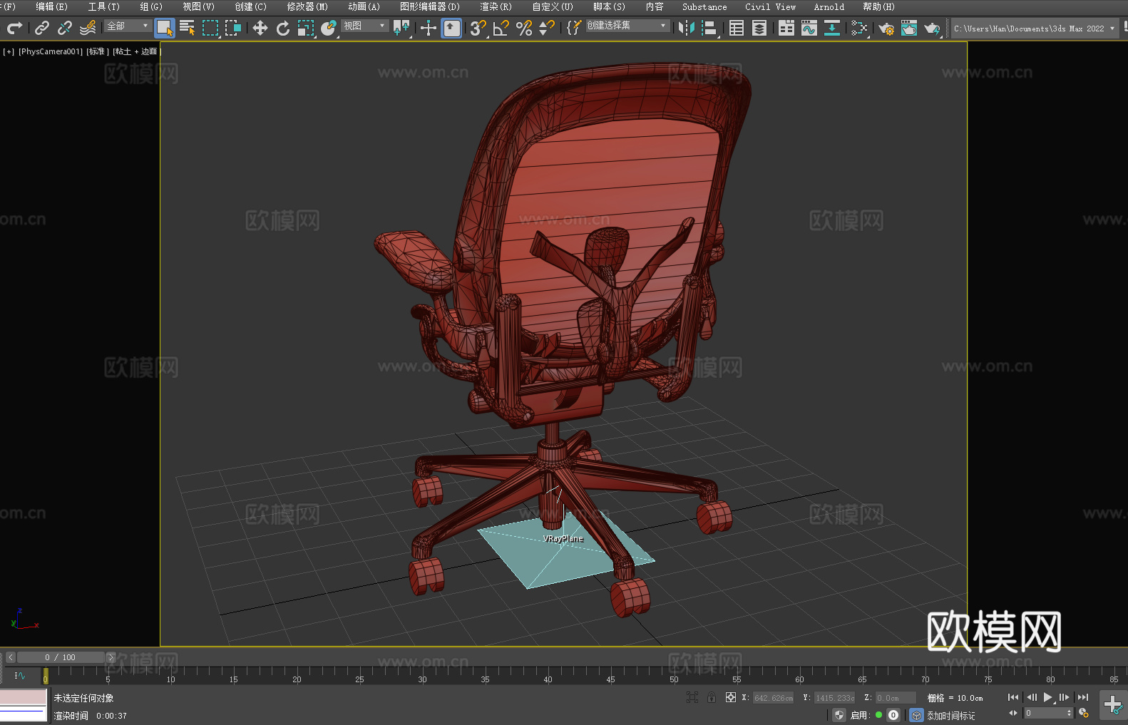
Task: Toggle 3D Snaps icon
Action: point(478,28)
